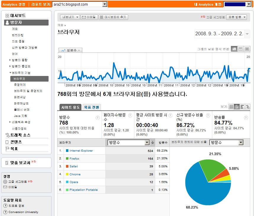Switch graph to weekly date format

point(241,49)
